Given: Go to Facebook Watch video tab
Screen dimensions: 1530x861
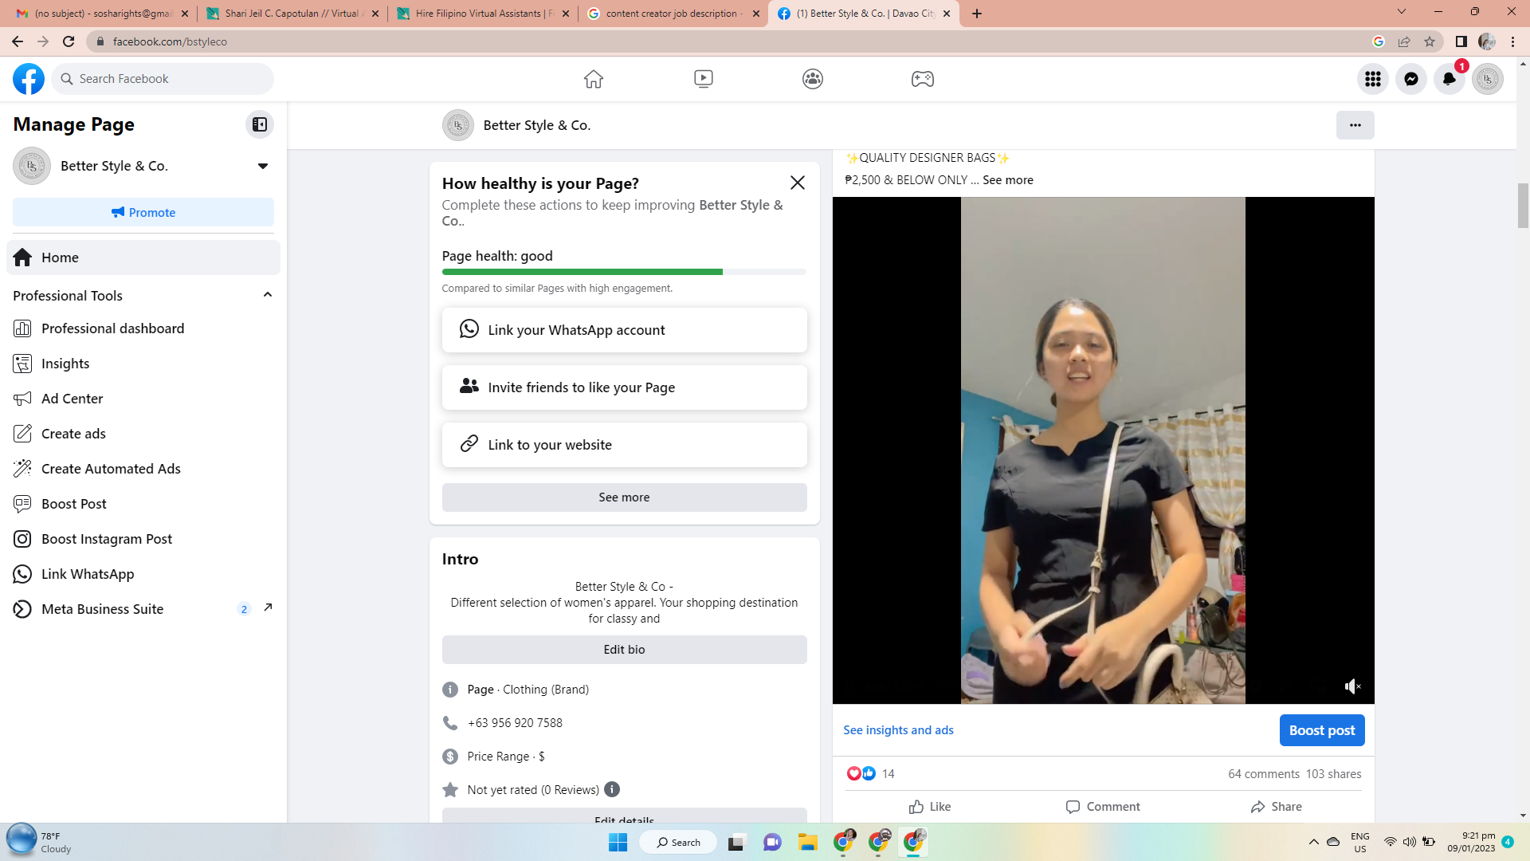Looking at the screenshot, I should [x=703, y=79].
